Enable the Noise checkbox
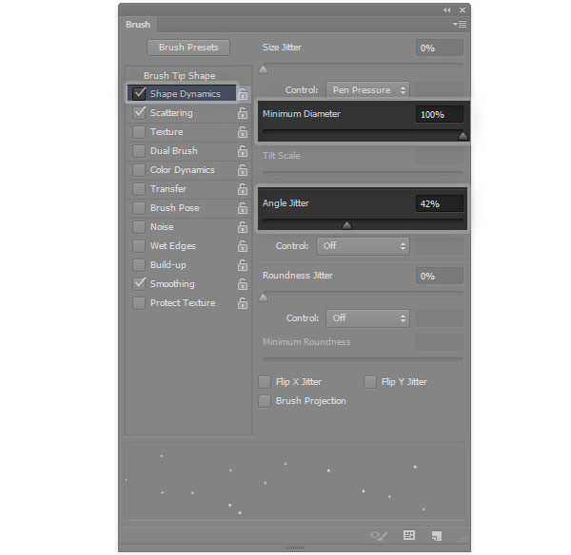 click(x=139, y=226)
